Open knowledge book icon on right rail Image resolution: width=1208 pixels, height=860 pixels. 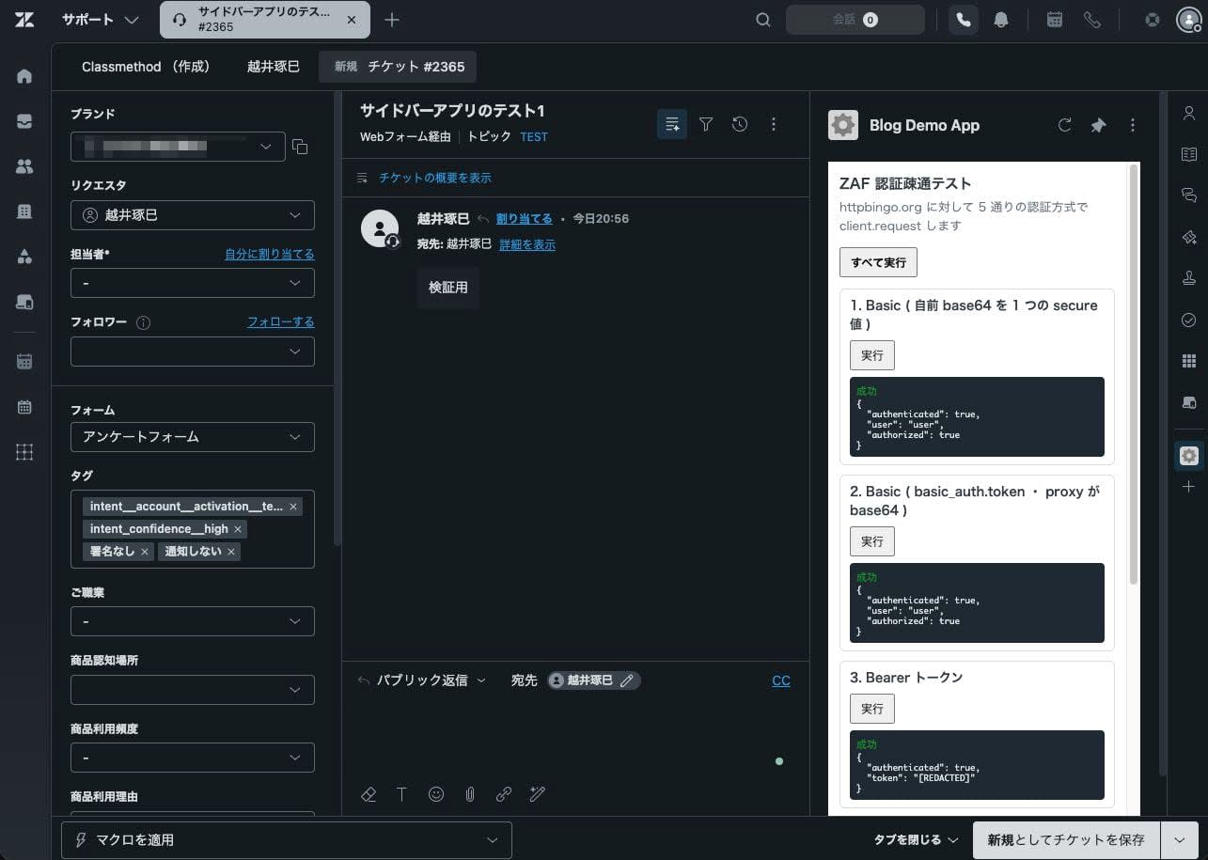point(1188,154)
